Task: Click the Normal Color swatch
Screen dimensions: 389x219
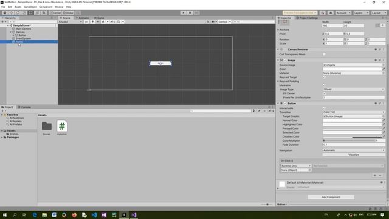Action: coord(352,120)
